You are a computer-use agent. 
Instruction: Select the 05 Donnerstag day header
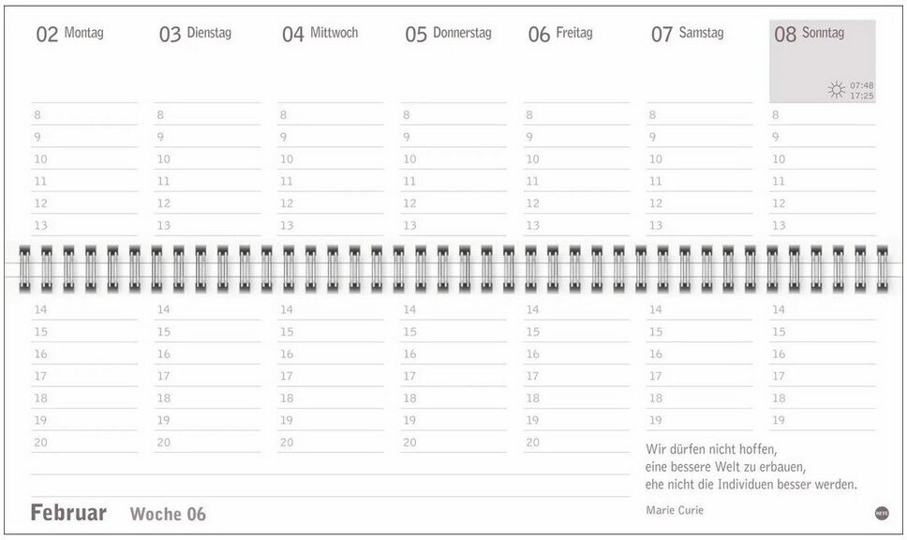pyautogui.click(x=448, y=35)
